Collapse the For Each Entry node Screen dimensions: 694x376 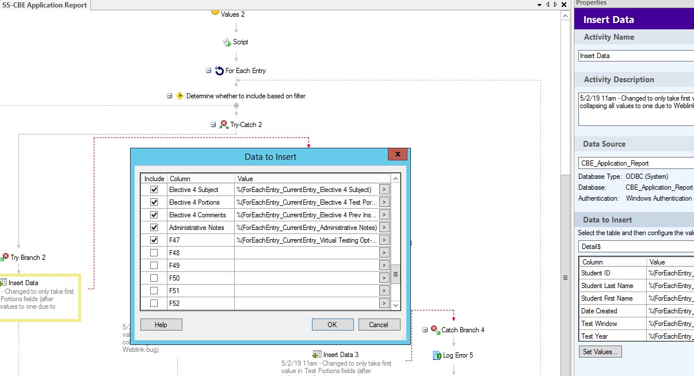pos(209,71)
